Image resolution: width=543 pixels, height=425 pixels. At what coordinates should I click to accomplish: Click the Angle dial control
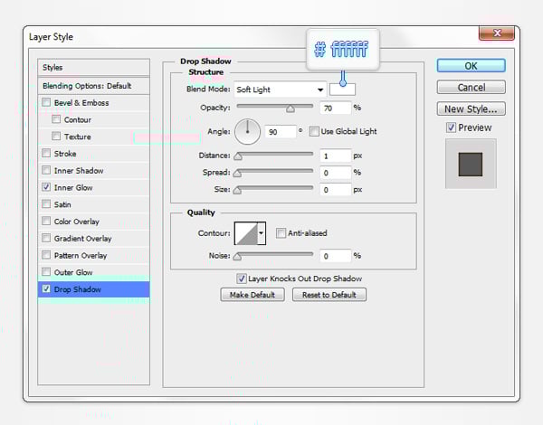coord(247,132)
